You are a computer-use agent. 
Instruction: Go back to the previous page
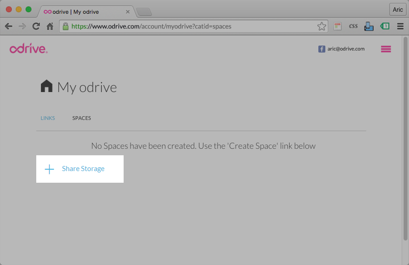[x=8, y=26]
